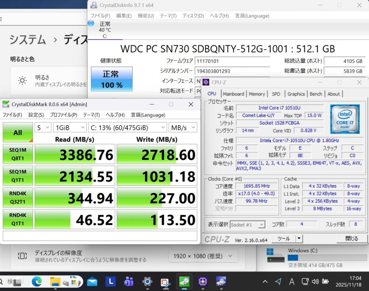Viewport: 369px width, 291px height.
Task: Expand the ツール dropdown arrow in CPU-Z
Action: 299,239
